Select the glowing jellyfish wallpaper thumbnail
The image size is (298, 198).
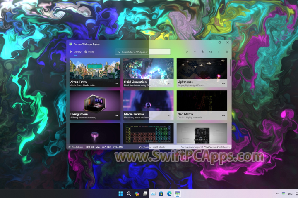pos(95,133)
